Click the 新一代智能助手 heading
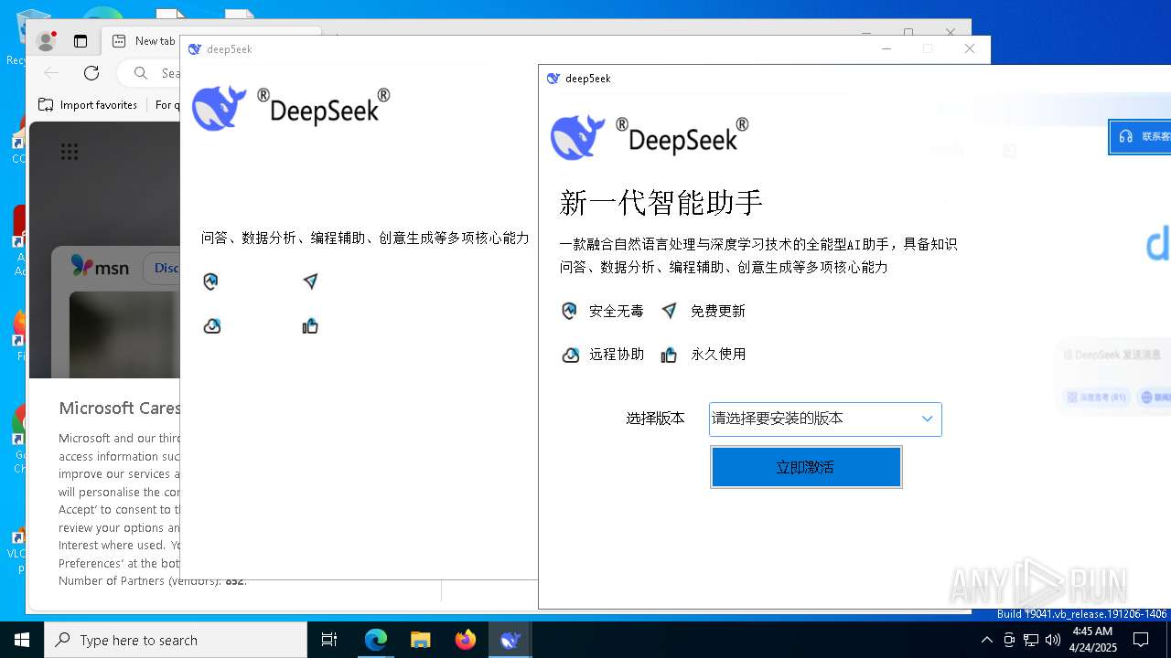1171x658 pixels. (x=661, y=203)
